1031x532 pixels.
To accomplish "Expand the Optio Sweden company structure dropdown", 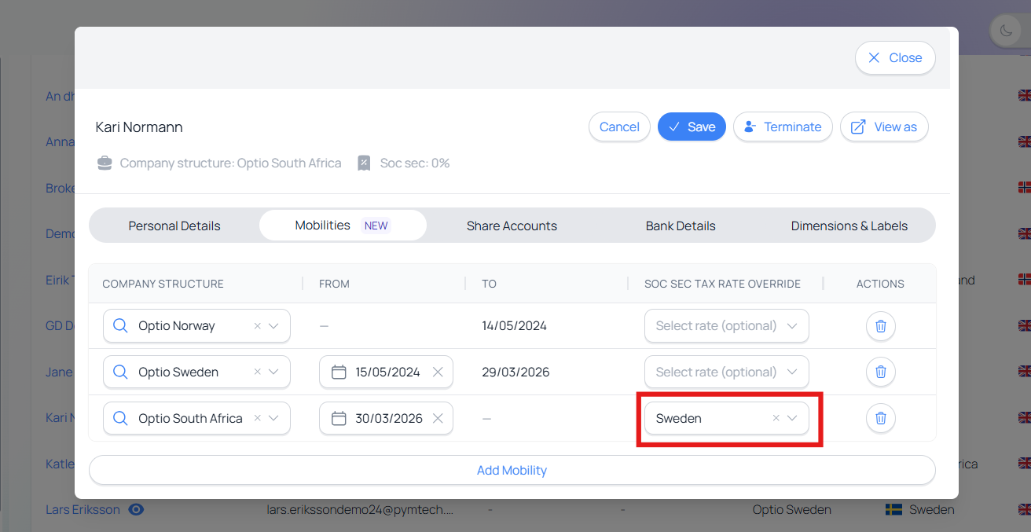I will [x=273, y=372].
